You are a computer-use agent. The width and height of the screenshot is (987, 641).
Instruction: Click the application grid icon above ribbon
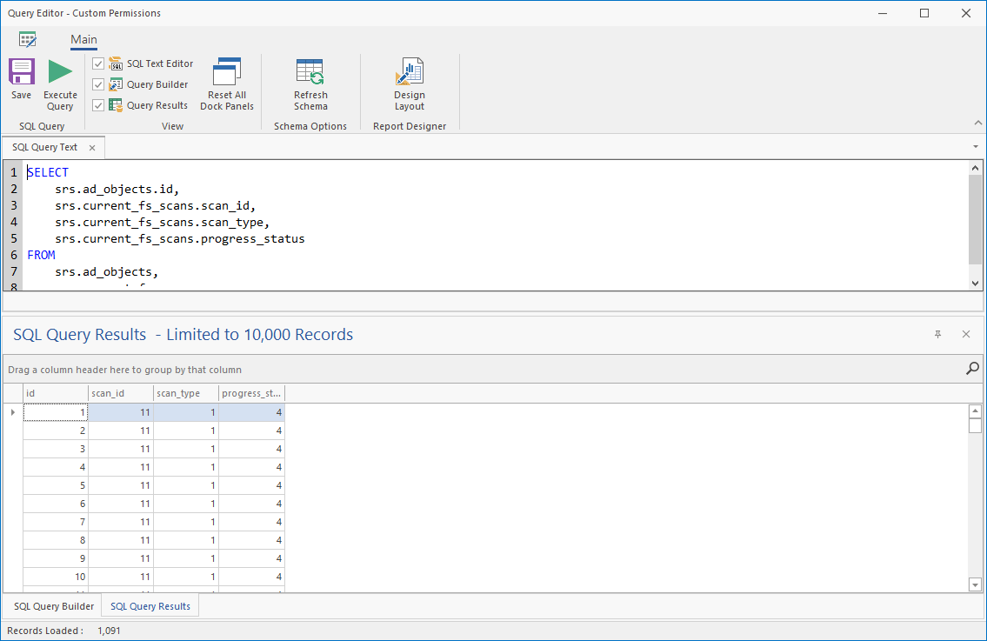pos(28,39)
